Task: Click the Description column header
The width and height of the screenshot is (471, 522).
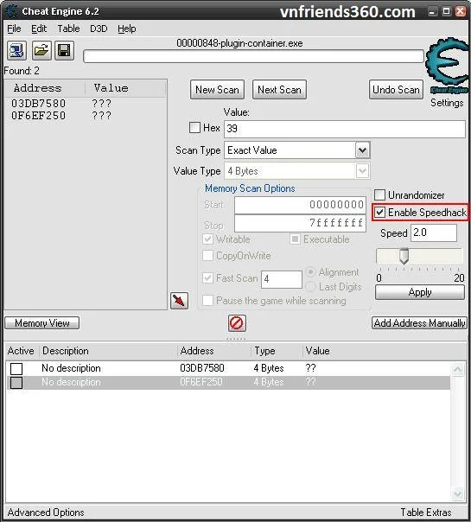Action: (x=109, y=351)
